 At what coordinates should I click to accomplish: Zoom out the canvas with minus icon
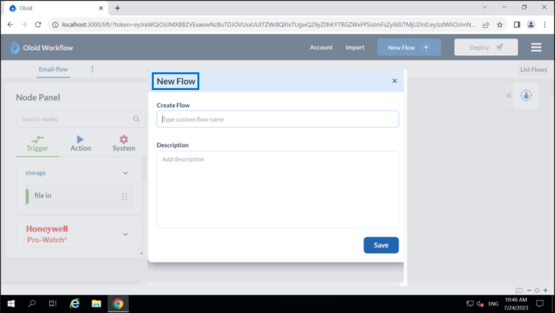tap(529, 290)
